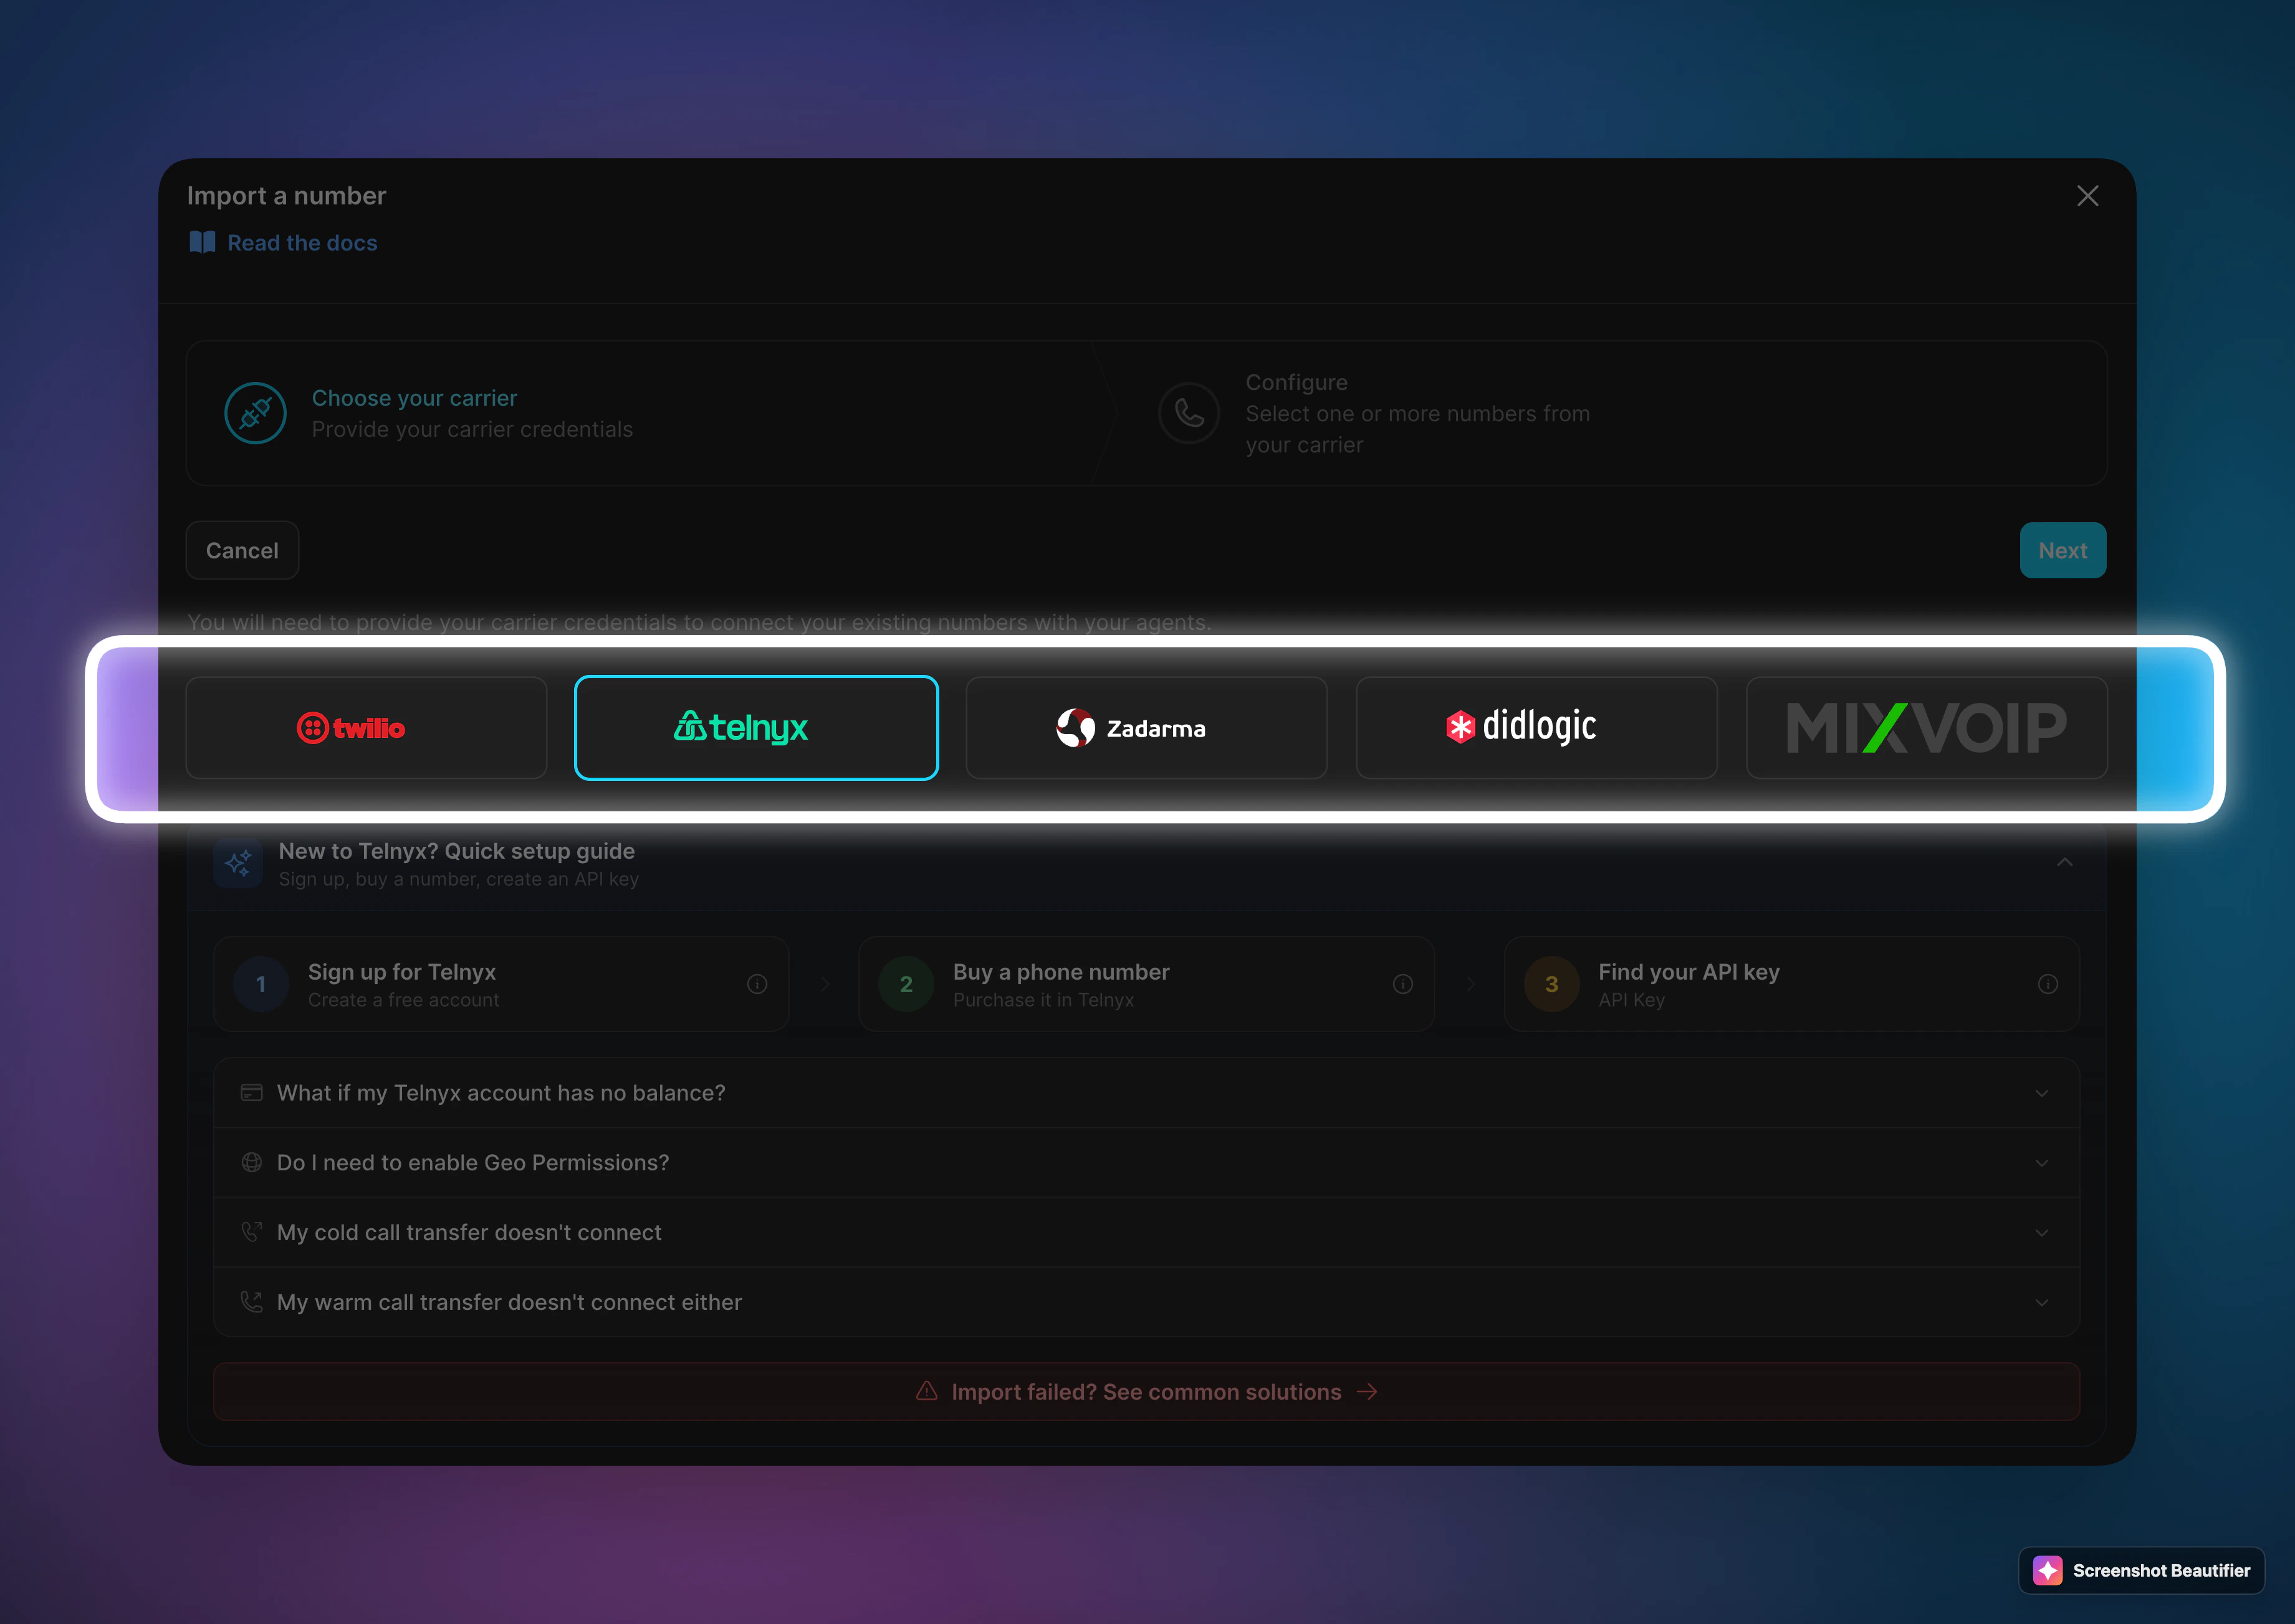This screenshot has width=2295, height=1624.
Task: Close the Import a number dialog
Action: (x=2087, y=196)
